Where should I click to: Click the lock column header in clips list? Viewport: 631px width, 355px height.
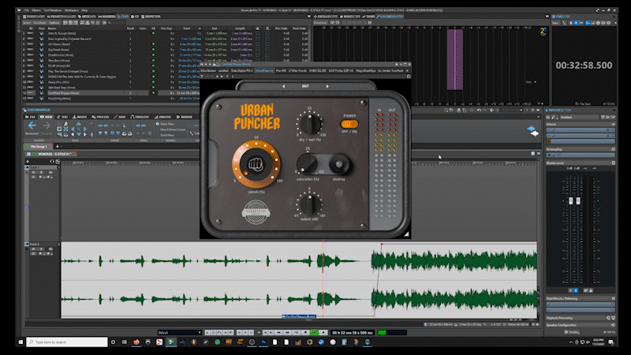[258, 28]
